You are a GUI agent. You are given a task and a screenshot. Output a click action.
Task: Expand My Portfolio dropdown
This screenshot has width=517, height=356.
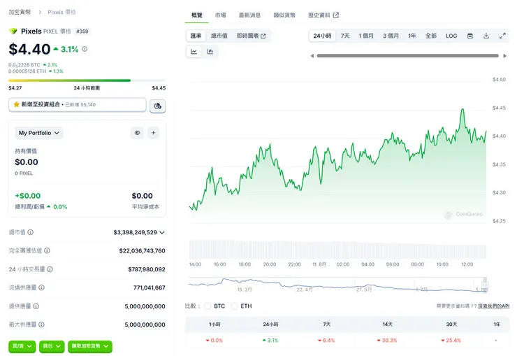tap(39, 133)
